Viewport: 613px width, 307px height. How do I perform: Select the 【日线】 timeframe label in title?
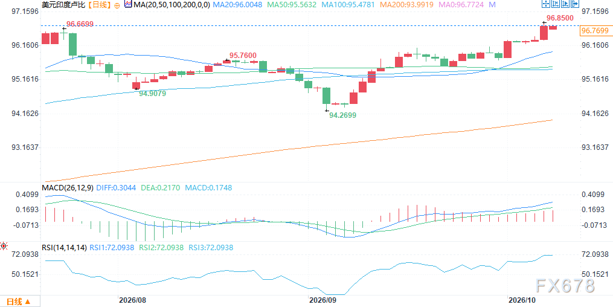pos(99,5)
